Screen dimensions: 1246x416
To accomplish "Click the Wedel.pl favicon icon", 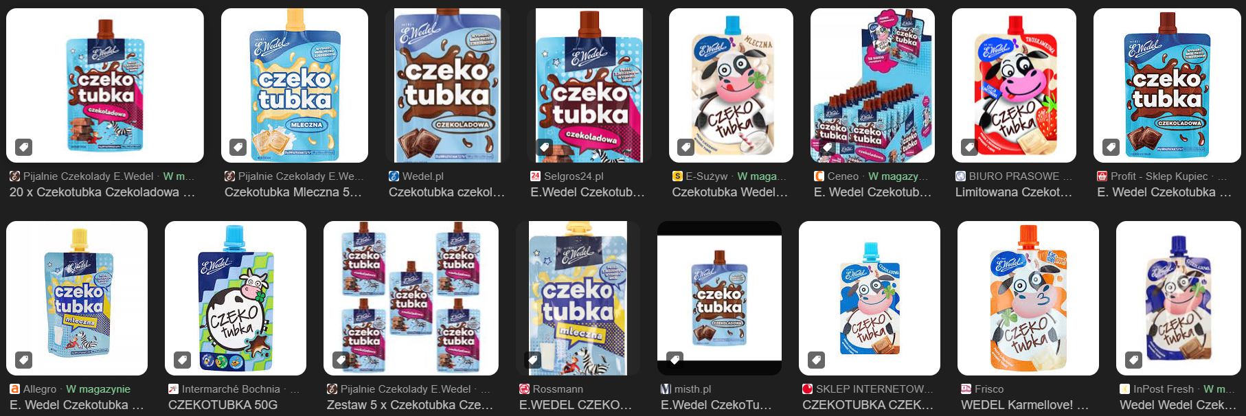I will tap(394, 176).
